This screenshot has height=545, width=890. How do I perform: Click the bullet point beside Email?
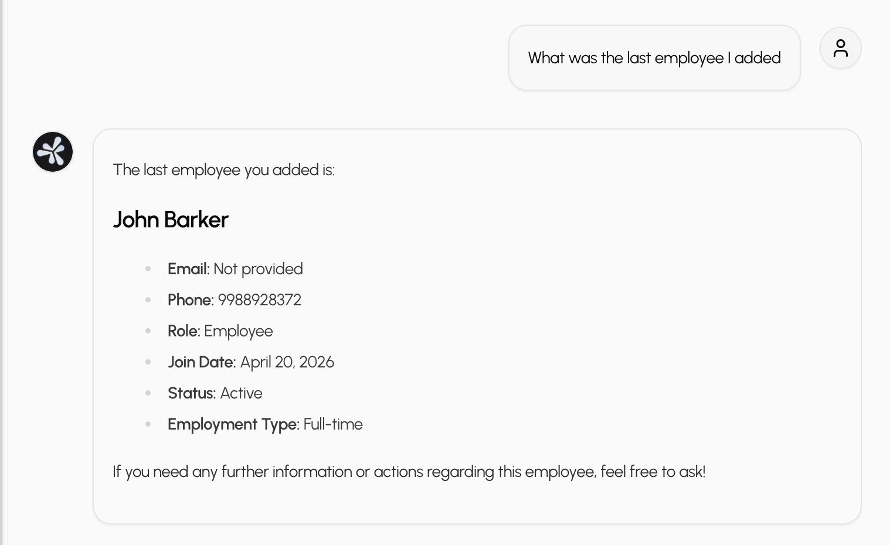[148, 269]
